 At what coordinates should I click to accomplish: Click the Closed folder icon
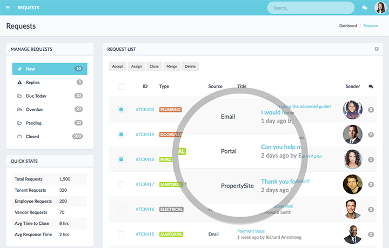[19, 136]
